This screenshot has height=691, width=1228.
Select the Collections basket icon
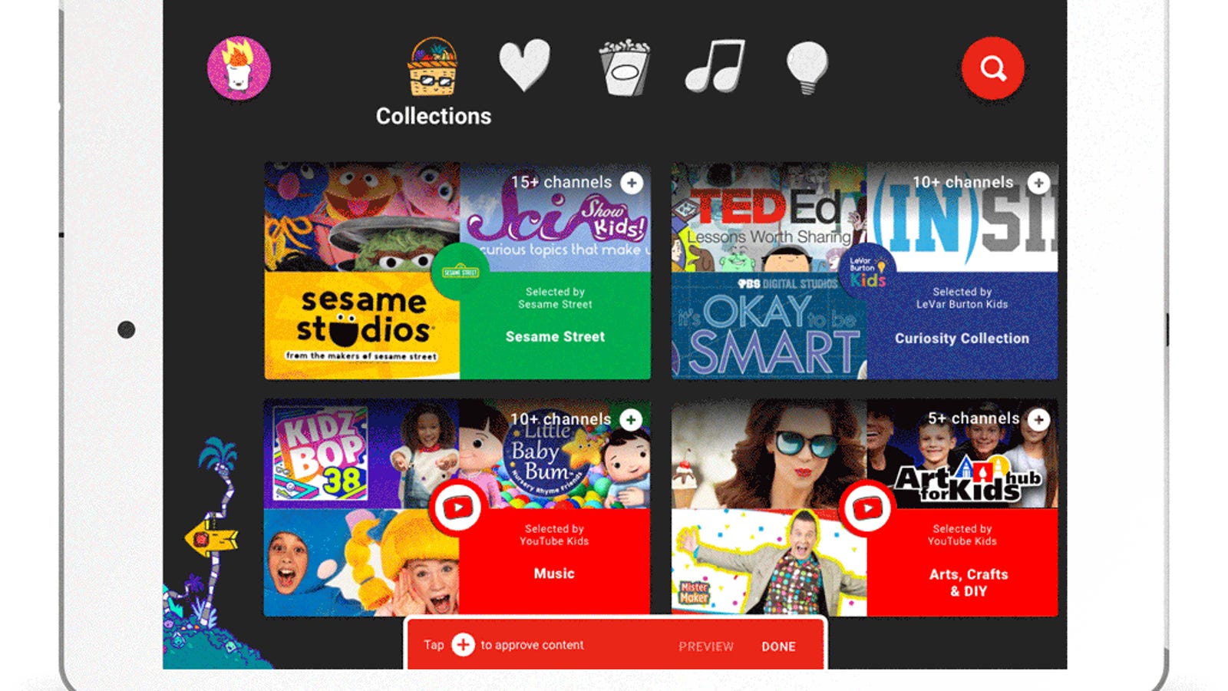433,68
